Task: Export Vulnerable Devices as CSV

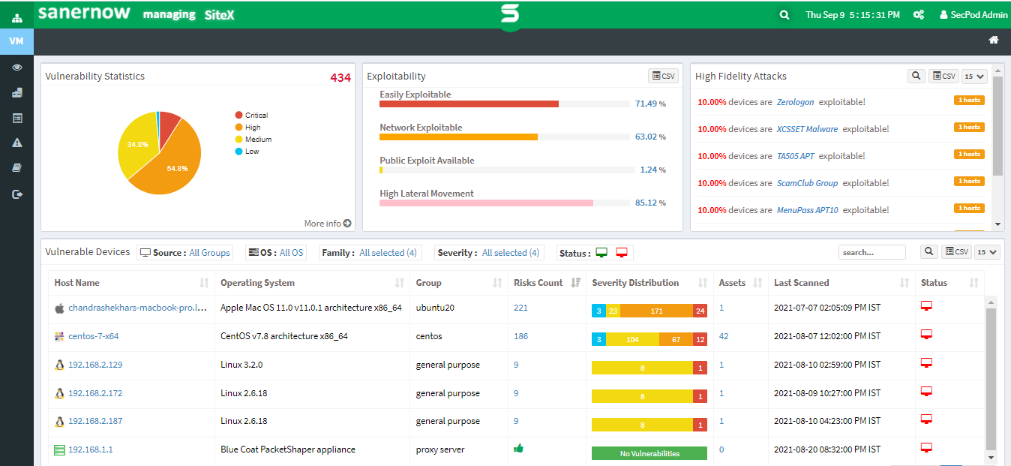Action: (x=956, y=252)
